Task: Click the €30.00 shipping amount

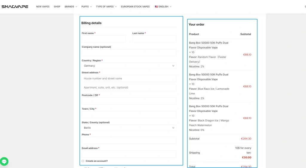Action: [247, 158]
